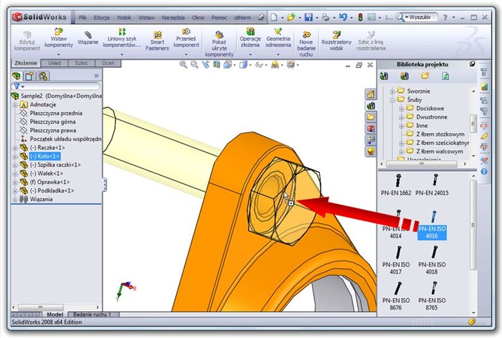This screenshot has height=338, width=502.
Task: Switch to the Oceń tab
Action: [x=109, y=63]
